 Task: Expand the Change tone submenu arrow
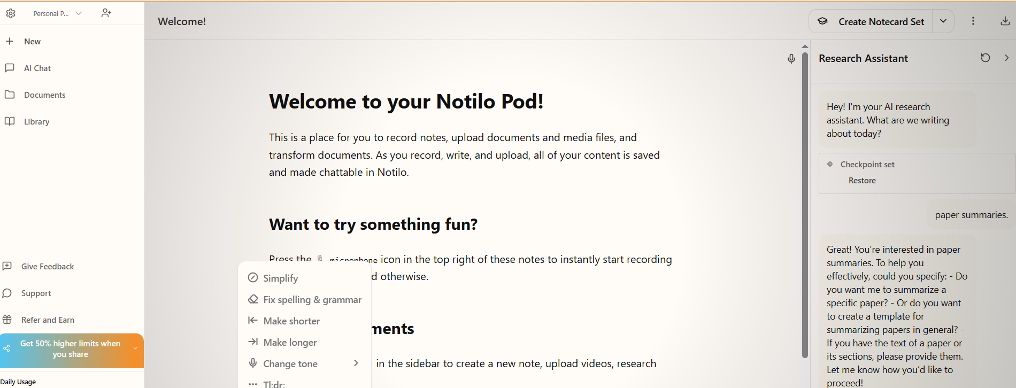(356, 363)
